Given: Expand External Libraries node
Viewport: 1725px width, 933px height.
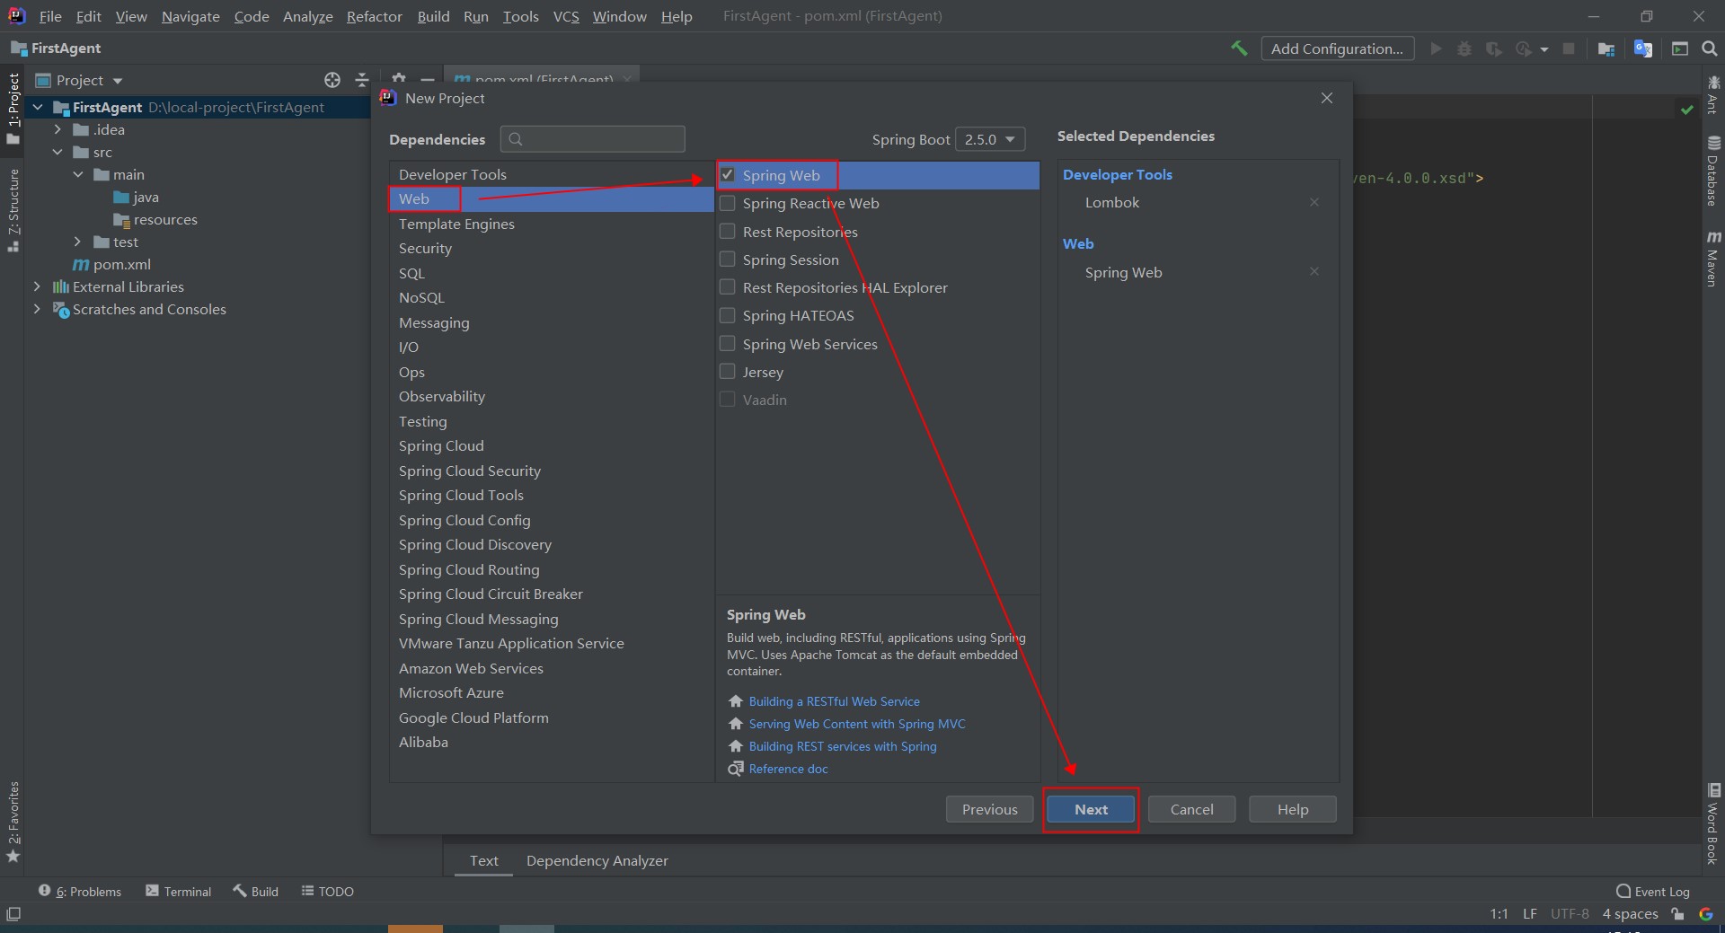Looking at the screenshot, I should (x=37, y=286).
